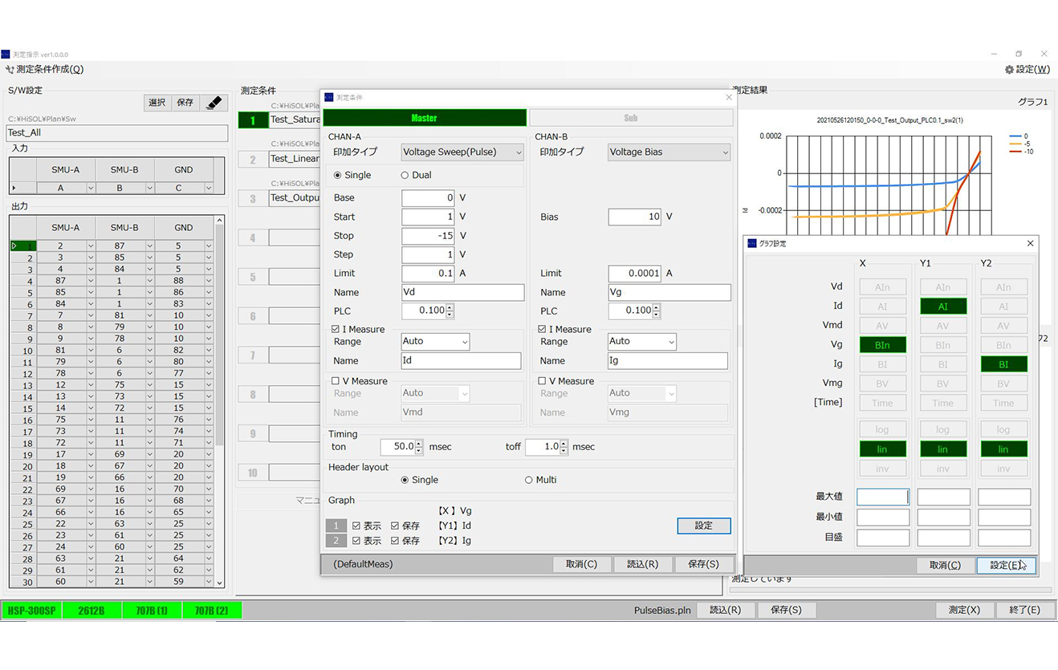This screenshot has height=670, width=1058.
Task: Click the HSP-300SP status indicator
Action: (31, 611)
